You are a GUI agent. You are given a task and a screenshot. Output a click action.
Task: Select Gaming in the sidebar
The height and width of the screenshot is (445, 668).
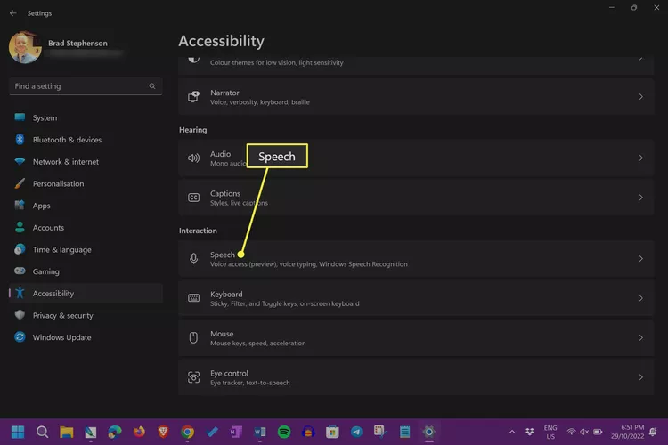tap(86, 271)
